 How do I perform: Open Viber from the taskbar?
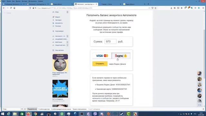(95, 114)
